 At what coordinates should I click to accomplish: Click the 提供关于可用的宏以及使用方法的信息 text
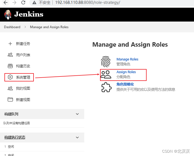coord(146,89)
